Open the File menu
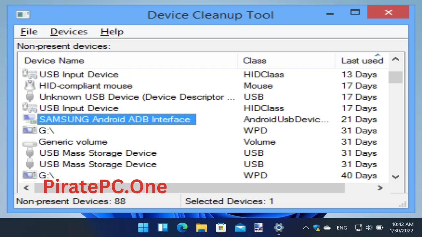 (x=29, y=32)
